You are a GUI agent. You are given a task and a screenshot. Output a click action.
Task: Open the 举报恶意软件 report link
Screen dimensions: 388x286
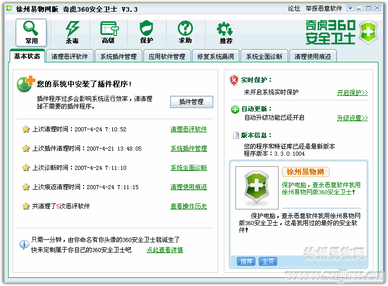[324, 9]
